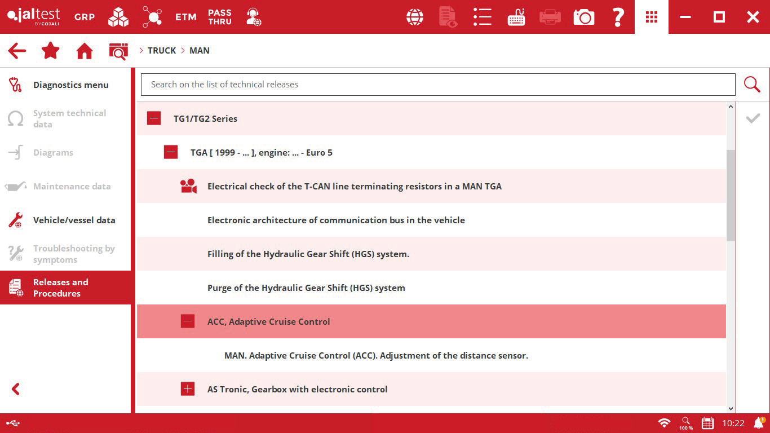Collapse the TG1/TG2 Series node
This screenshot has height=433, width=770.
(x=154, y=118)
